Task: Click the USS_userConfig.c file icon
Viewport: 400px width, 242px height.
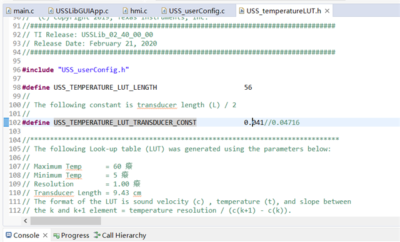Action: point(164,11)
